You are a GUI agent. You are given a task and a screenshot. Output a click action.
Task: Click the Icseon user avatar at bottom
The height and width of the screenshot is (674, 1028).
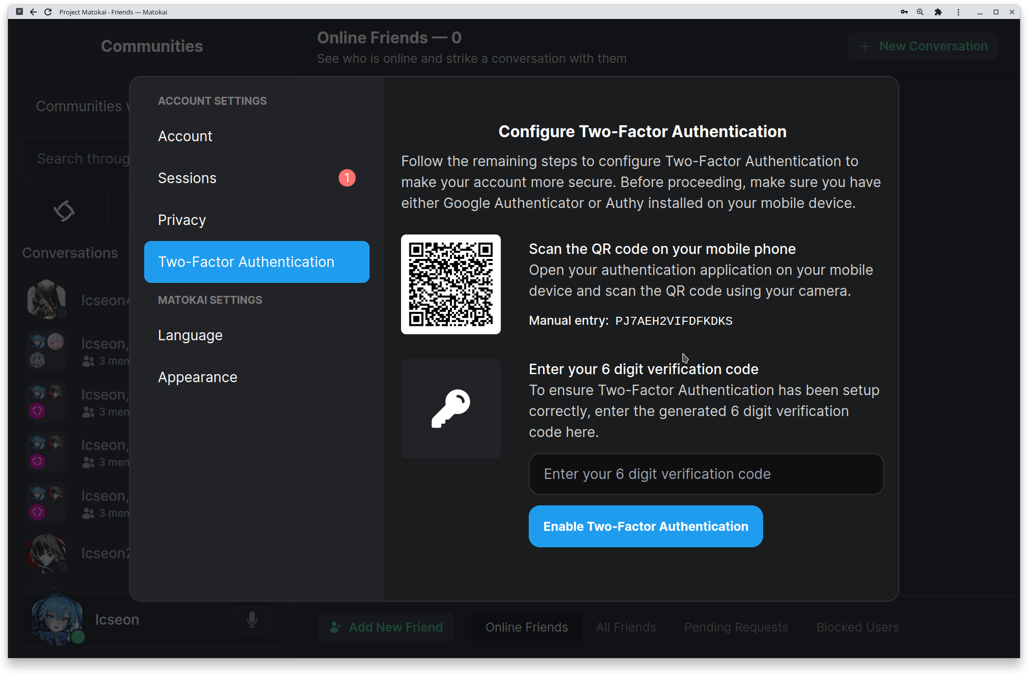(x=57, y=620)
